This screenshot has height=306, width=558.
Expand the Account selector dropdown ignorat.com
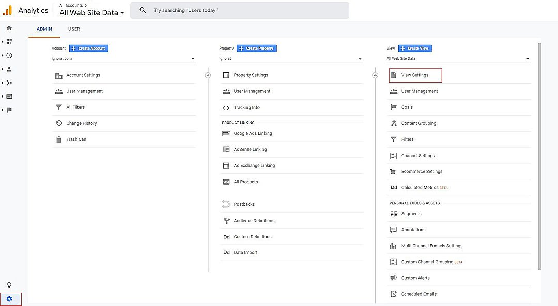123,59
